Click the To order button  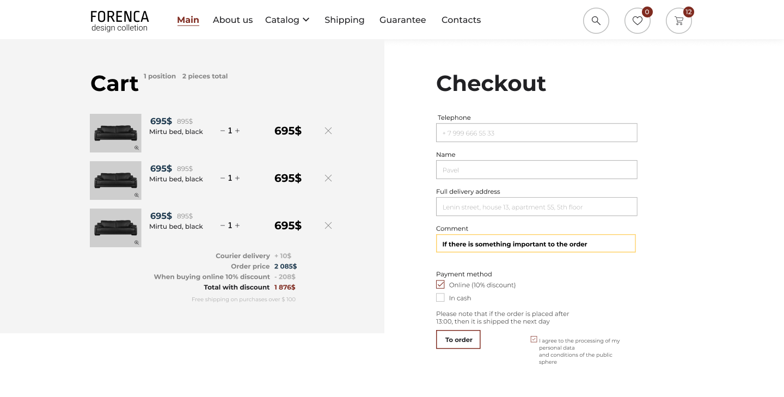pyautogui.click(x=458, y=339)
